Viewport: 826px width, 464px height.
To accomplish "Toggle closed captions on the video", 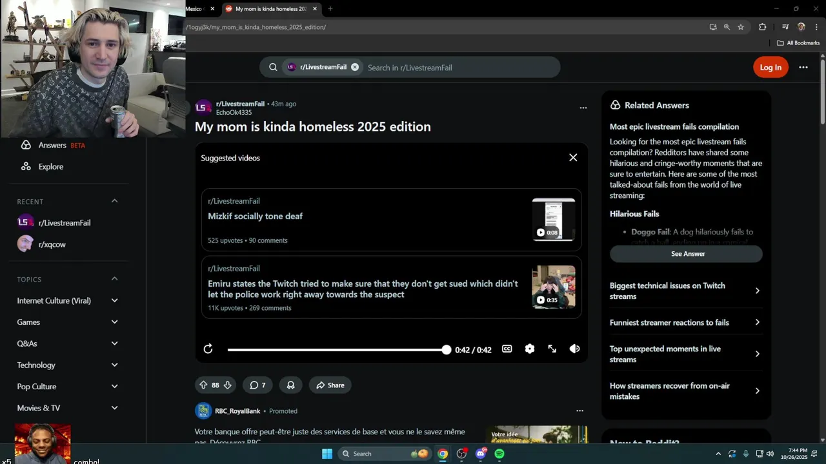I will [507, 349].
